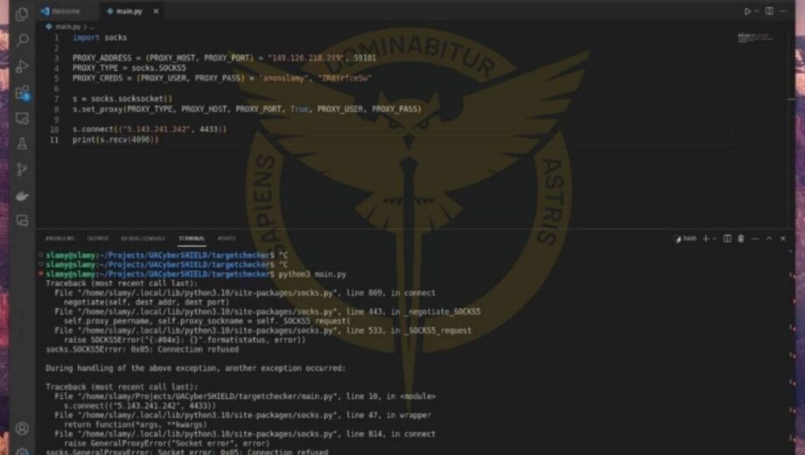This screenshot has height=455, width=805.
Task: Split the editor to the right
Action: (x=769, y=10)
